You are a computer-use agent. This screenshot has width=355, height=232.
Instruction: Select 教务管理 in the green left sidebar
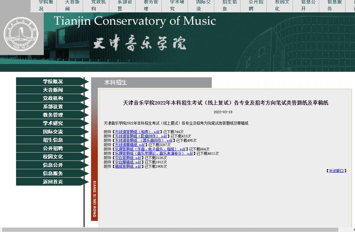[x=52, y=115]
